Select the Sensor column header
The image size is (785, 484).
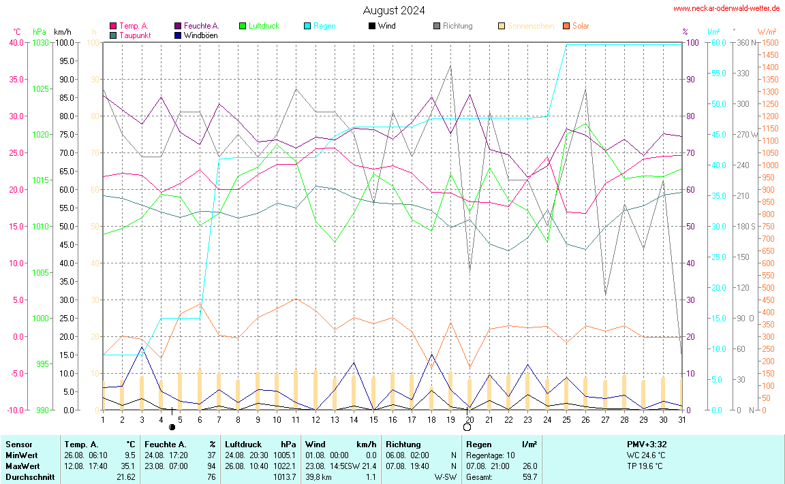point(18,444)
